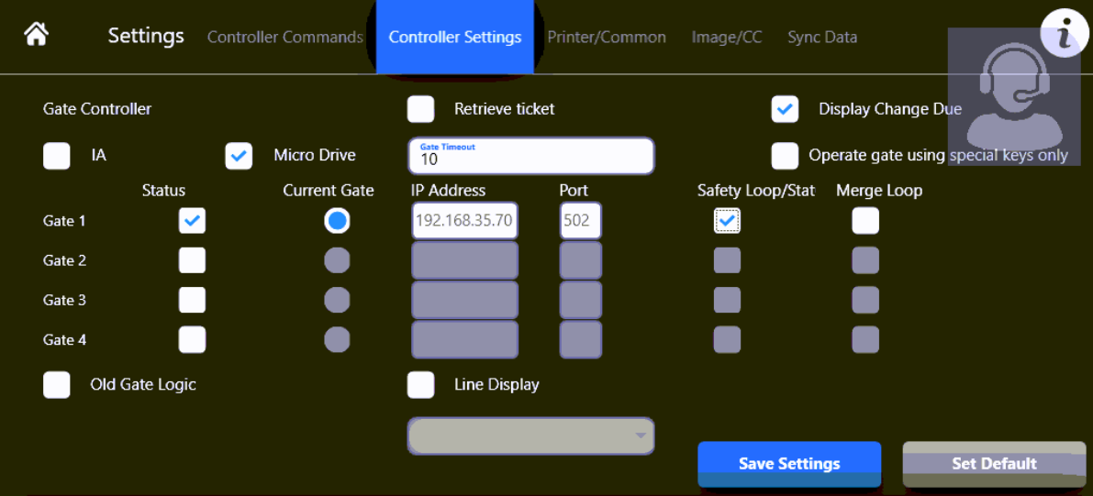The height and width of the screenshot is (496, 1093).
Task: Check Gate 1 Merge Loop box
Action: (x=865, y=221)
